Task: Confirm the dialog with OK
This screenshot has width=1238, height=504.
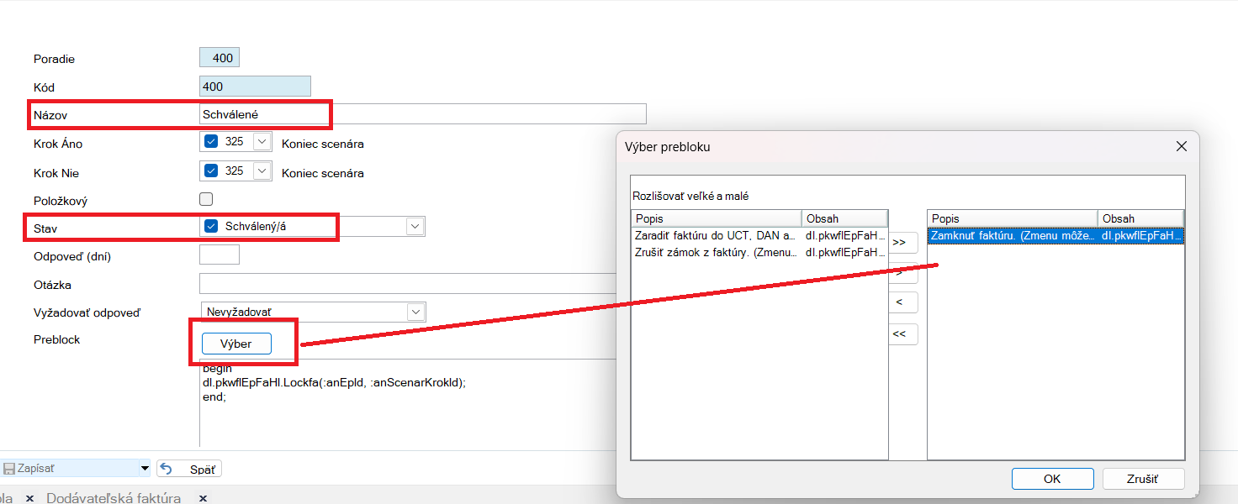Action: pyautogui.click(x=1052, y=479)
